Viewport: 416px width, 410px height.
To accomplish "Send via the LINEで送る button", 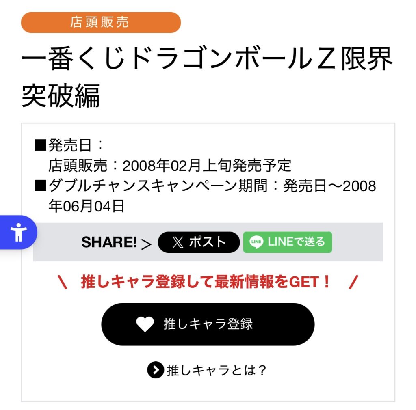I will click(x=287, y=242).
